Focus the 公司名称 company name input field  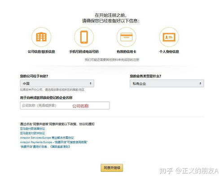coord(65,106)
